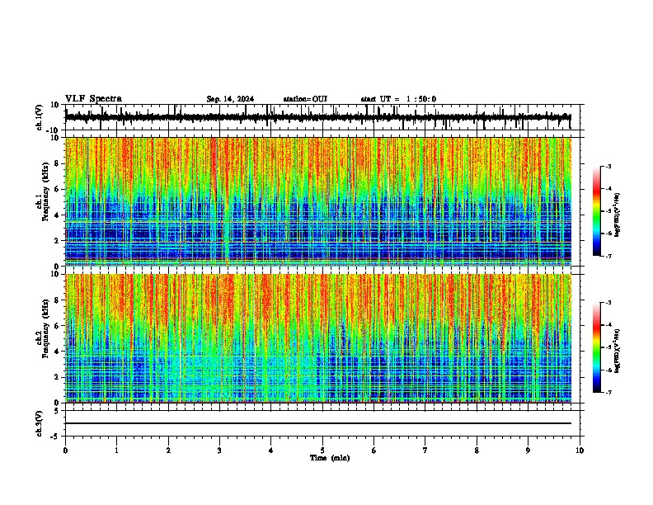The image size is (653, 505).
Task: Click the "ch.1(V)" vertical axis label
Action: [40, 117]
